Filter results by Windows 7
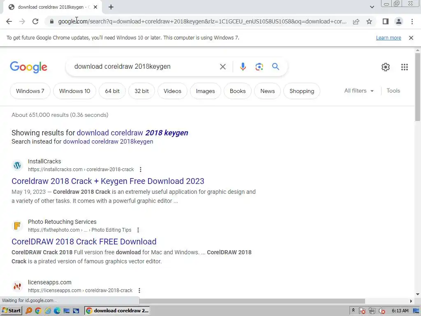 30,91
